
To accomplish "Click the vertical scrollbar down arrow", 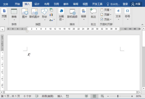I will [x=144, y=88].
